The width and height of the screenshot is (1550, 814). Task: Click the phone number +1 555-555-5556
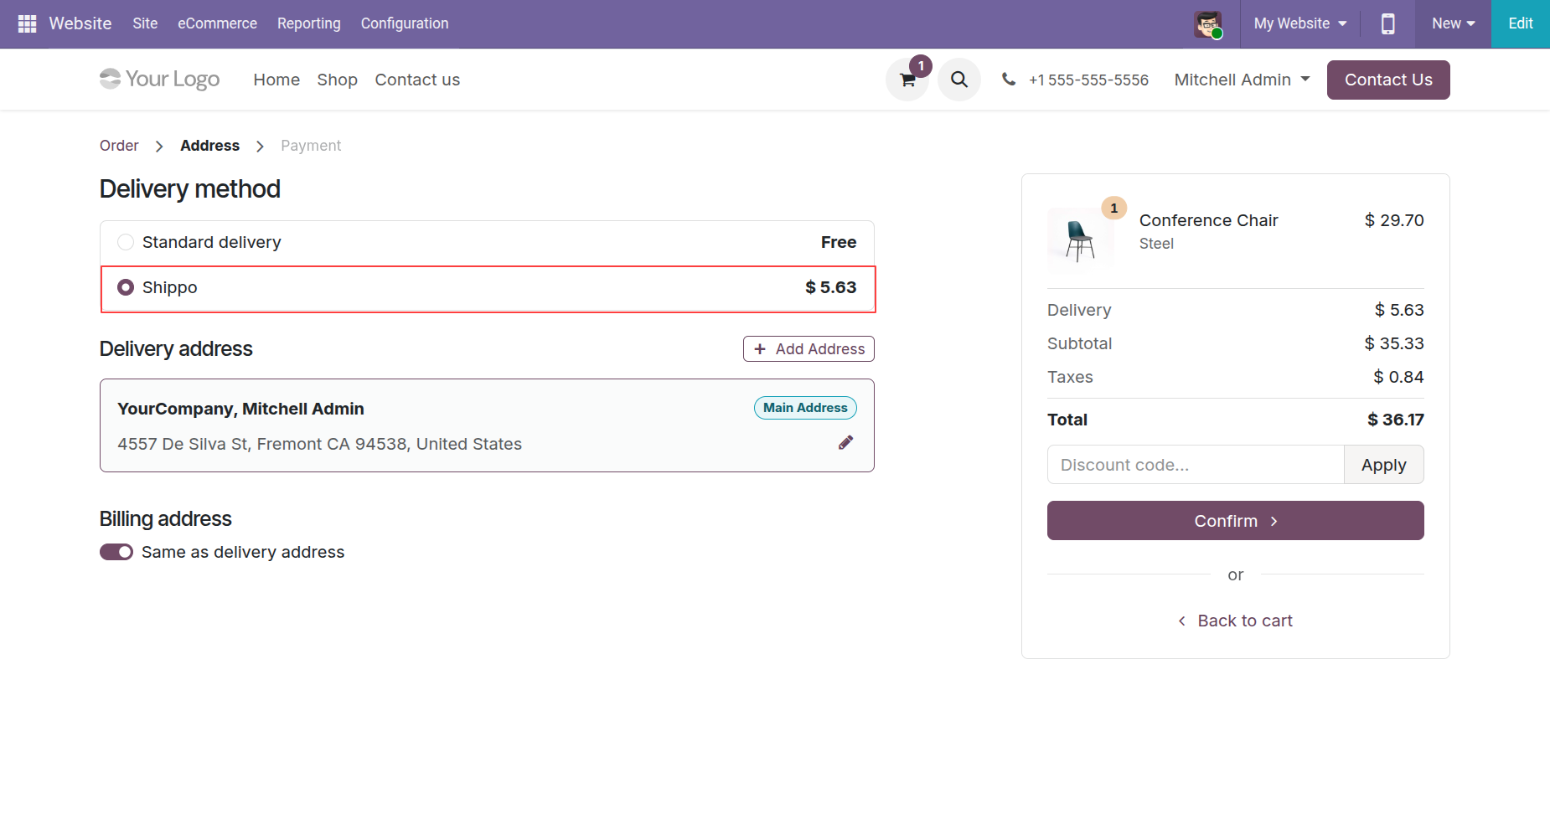(x=1088, y=80)
